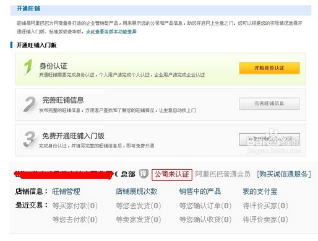
Task: Click the green number 1 step icon
Action: coord(28,68)
